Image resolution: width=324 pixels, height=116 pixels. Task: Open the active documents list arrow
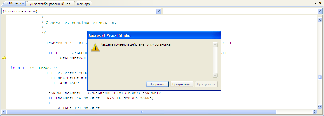[315, 3]
